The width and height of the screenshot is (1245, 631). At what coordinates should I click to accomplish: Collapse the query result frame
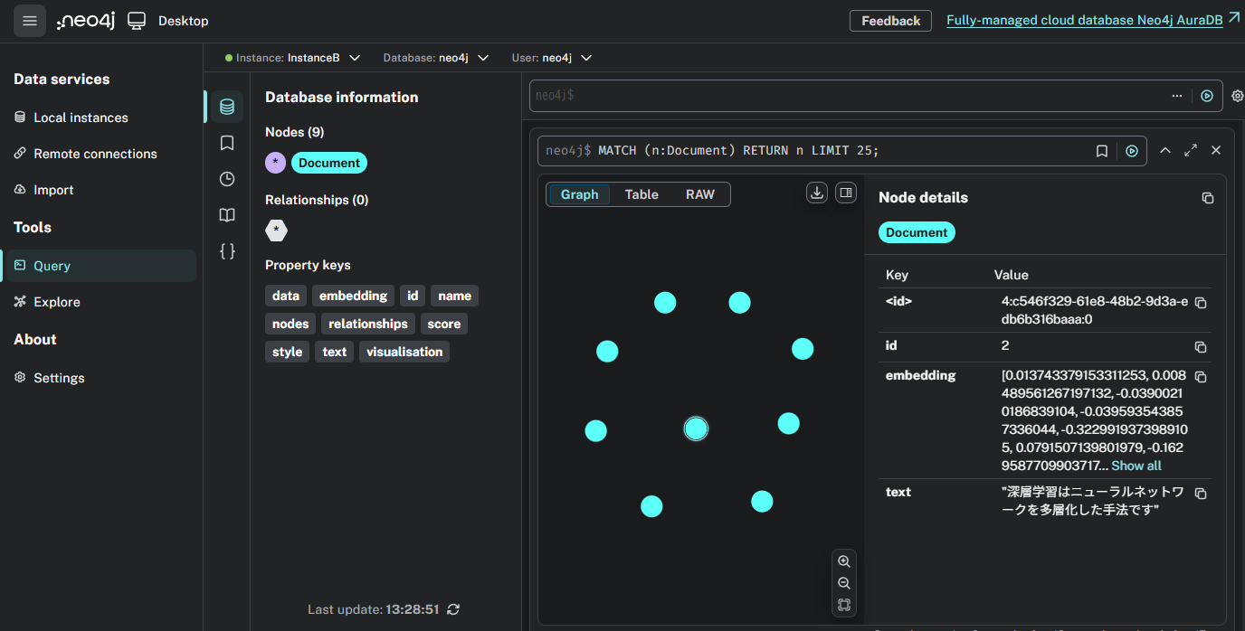tap(1165, 150)
